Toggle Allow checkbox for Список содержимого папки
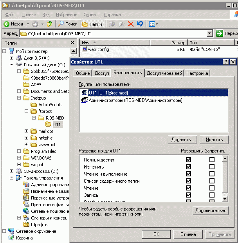Viewport: 238px width, 243px height. [x=188, y=181]
